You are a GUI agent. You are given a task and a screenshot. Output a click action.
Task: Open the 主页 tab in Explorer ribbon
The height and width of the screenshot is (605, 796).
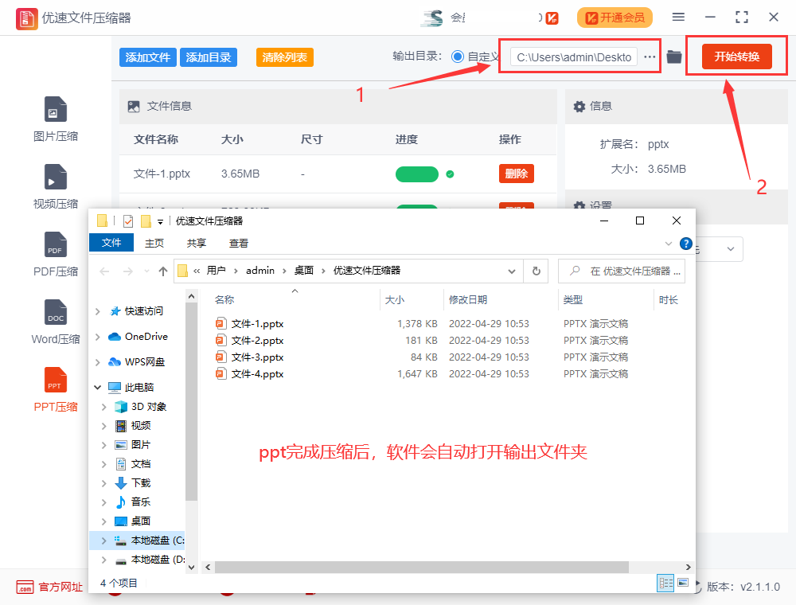154,243
